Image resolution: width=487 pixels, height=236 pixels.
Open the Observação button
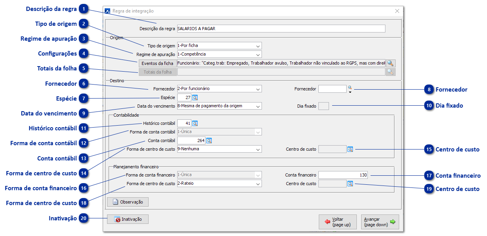coord(128,202)
